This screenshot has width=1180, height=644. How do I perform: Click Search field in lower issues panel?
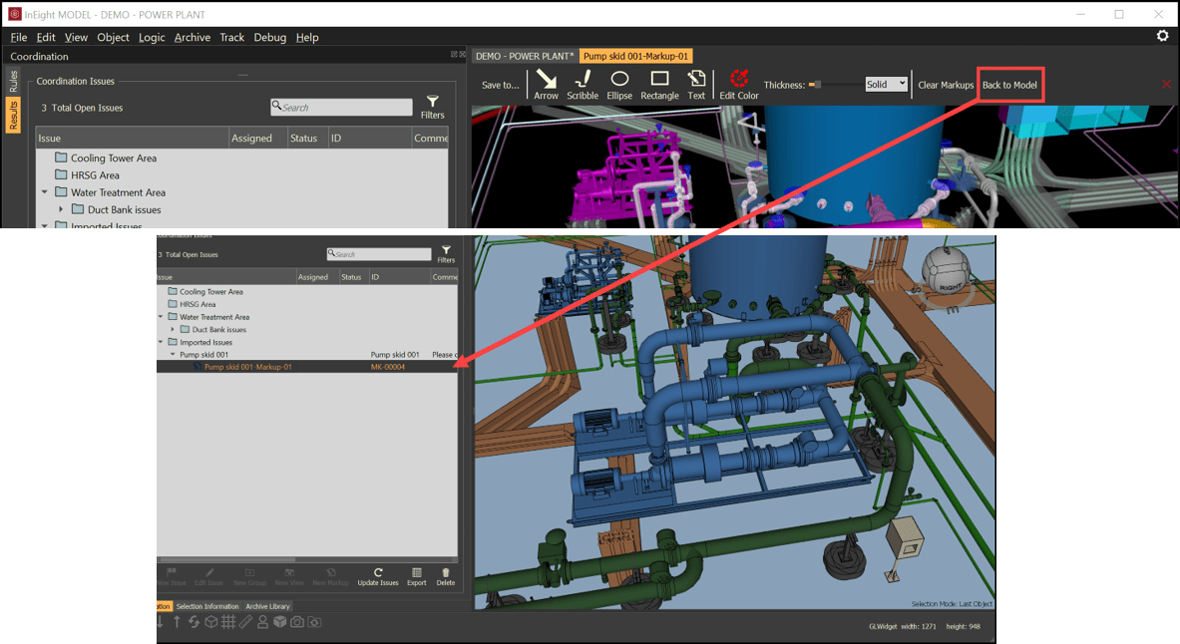pos(378,254)
